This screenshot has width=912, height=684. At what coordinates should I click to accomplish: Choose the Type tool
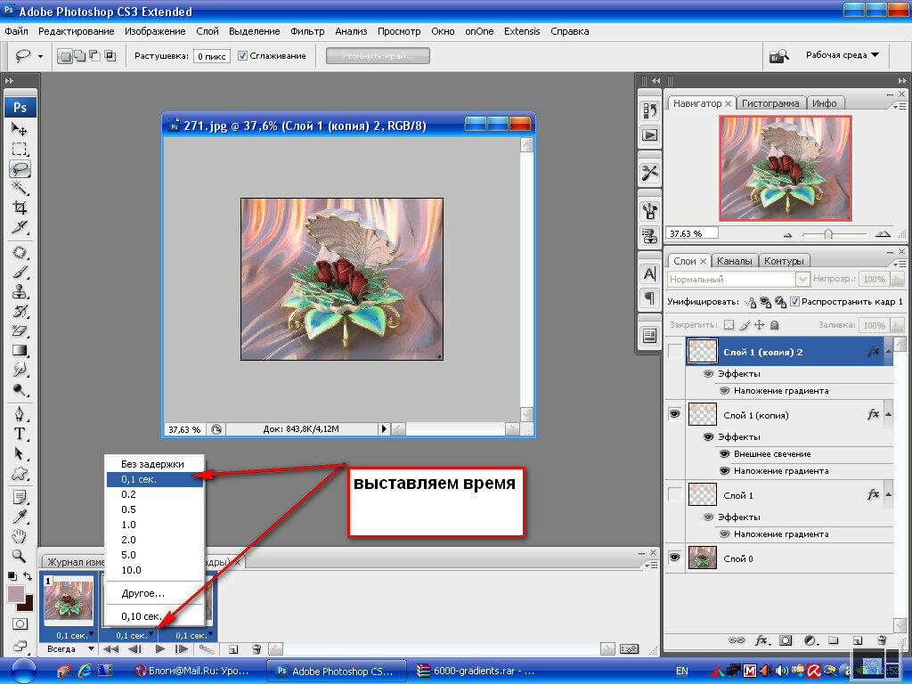coord(20,434)
